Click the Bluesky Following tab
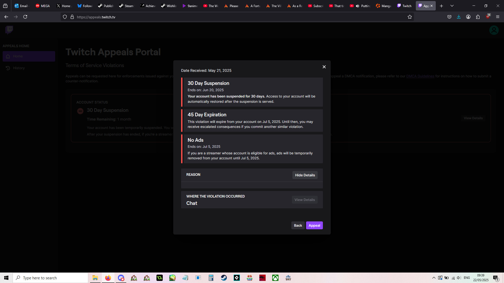Screen dimensions: 504x283 coord(85,6)
